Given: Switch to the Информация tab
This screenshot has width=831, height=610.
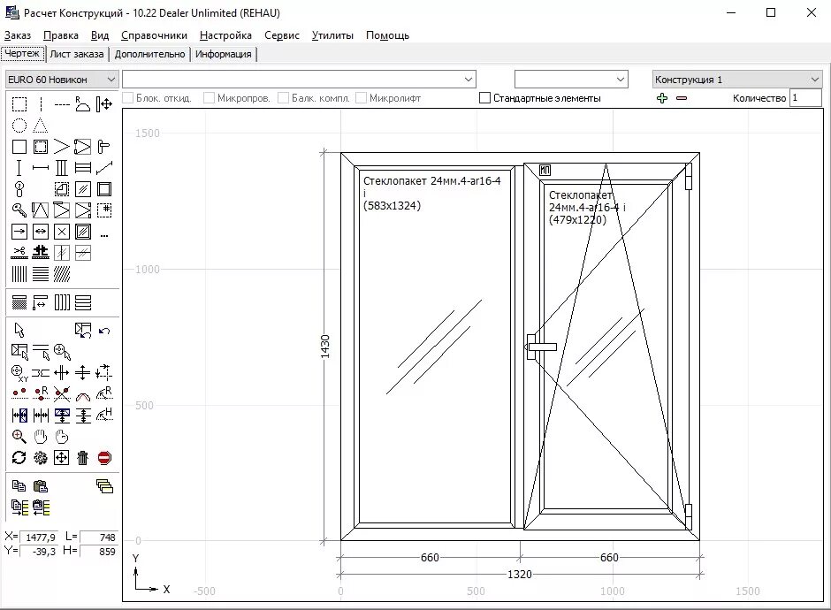Looking at the screenshot, I should [x=223, y=54].
